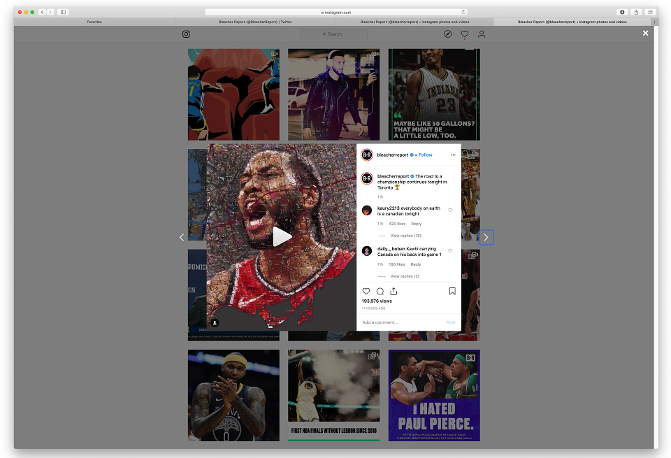671x458 pixels.
Task: Focus the Add a comment field
Action: tap(403, 322)
